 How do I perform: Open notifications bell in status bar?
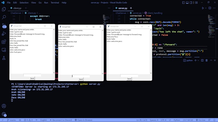[214, 120]
